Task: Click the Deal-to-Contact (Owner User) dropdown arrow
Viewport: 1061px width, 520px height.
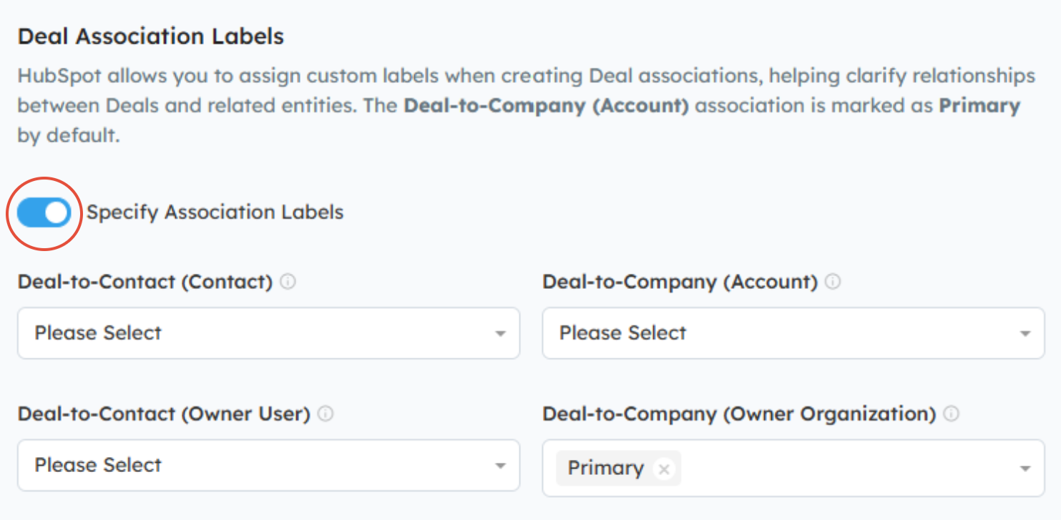Action: pos(501,466)
